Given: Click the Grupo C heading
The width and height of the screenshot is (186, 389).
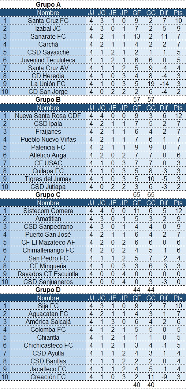Looking at the screenshot, I should click(x=48, y=194).
